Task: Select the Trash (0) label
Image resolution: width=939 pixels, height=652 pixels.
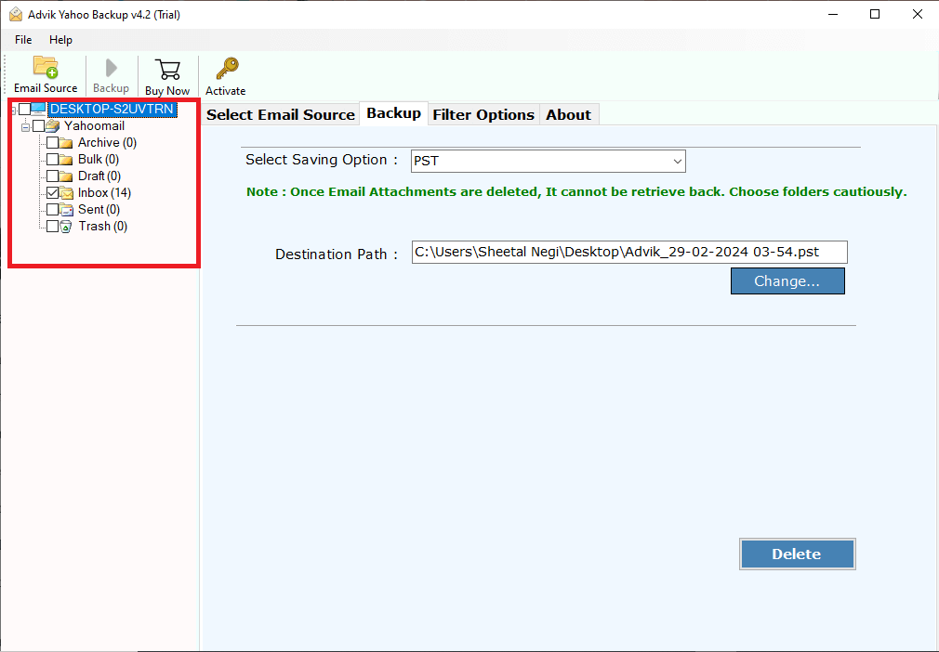Action: (x=103, y=226)
